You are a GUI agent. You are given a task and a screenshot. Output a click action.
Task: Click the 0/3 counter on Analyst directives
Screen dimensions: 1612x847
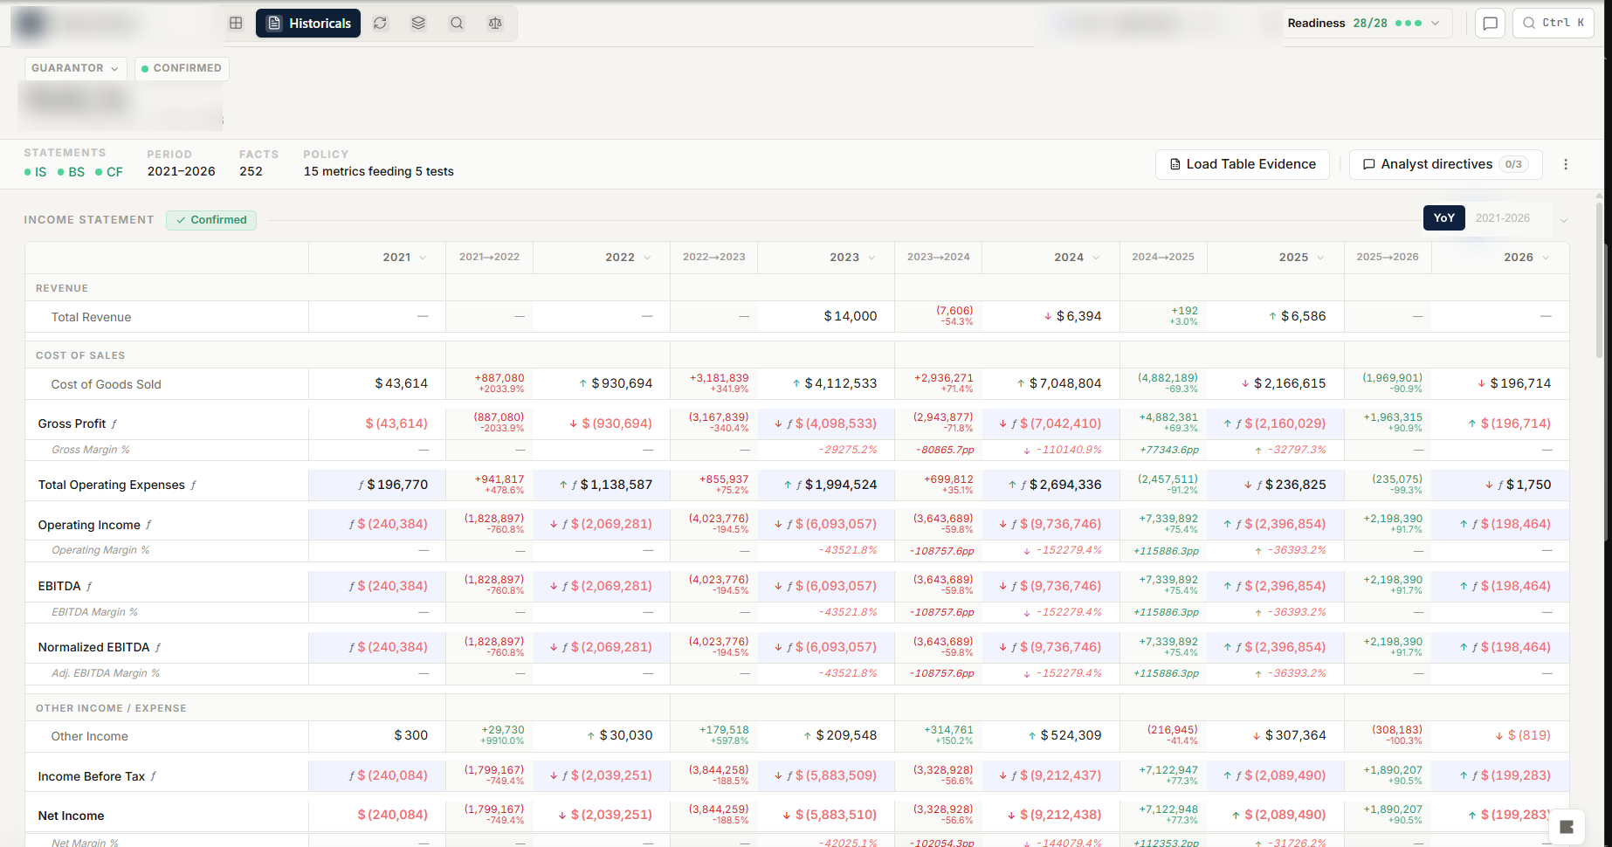(x=1513, y=164)
